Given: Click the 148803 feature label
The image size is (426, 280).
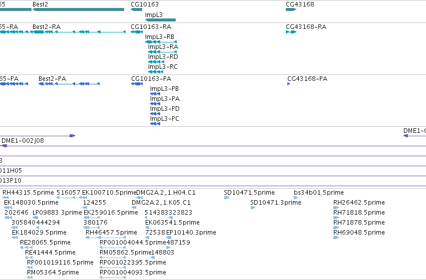Looking at the screenshot, I should tap(163, 253).
